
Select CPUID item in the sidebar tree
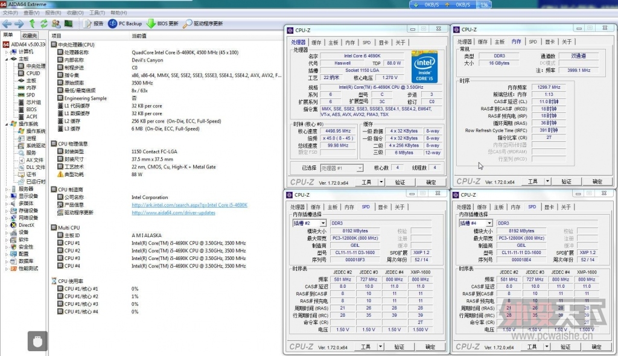tap(33, 74)
